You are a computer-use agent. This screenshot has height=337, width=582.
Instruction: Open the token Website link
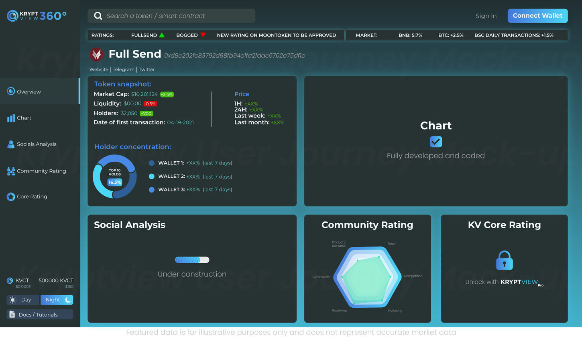pyautogui.click(x=99, y=69)
